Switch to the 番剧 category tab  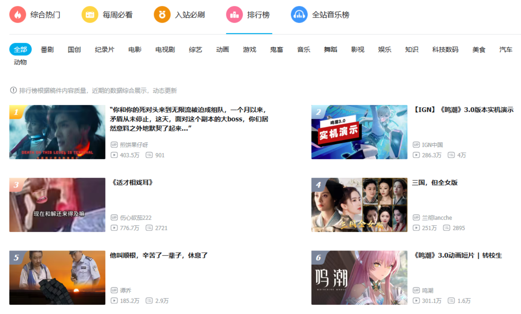[x=47, y=49]
